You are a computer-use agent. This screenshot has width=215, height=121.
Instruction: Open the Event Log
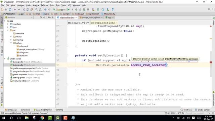(186, 110)
